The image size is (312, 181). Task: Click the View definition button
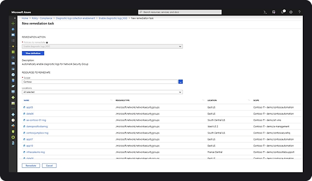tap(33, 53)
